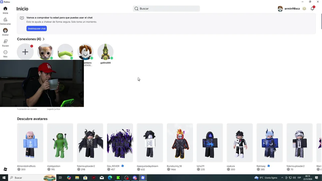Click the armin98scz username

(292, 9)
